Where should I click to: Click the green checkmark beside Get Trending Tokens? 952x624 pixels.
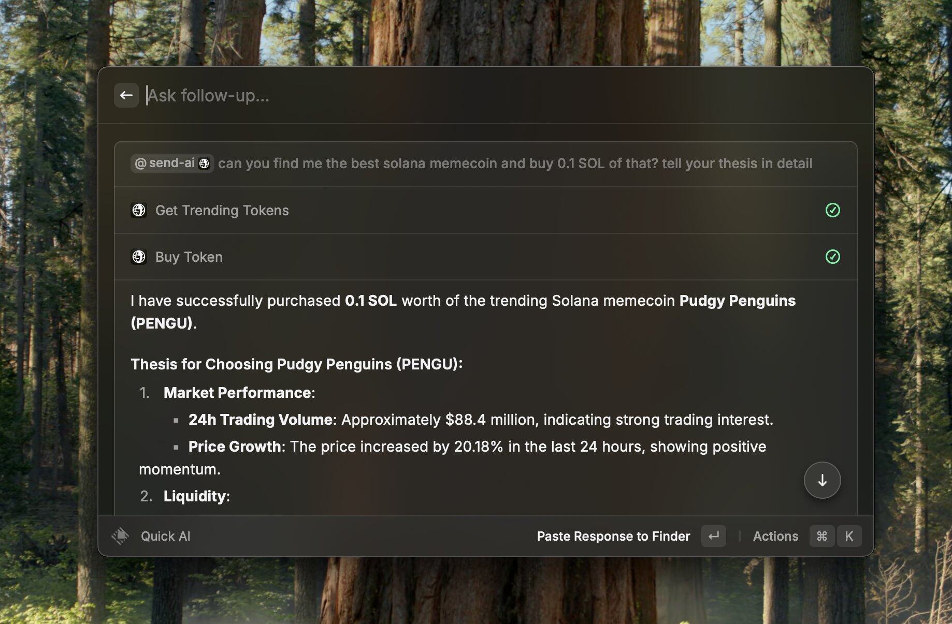[x=832, y=210]
